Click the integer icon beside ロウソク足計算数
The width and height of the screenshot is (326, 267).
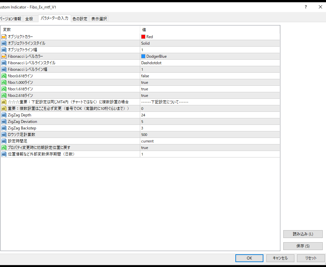(4, 135)
